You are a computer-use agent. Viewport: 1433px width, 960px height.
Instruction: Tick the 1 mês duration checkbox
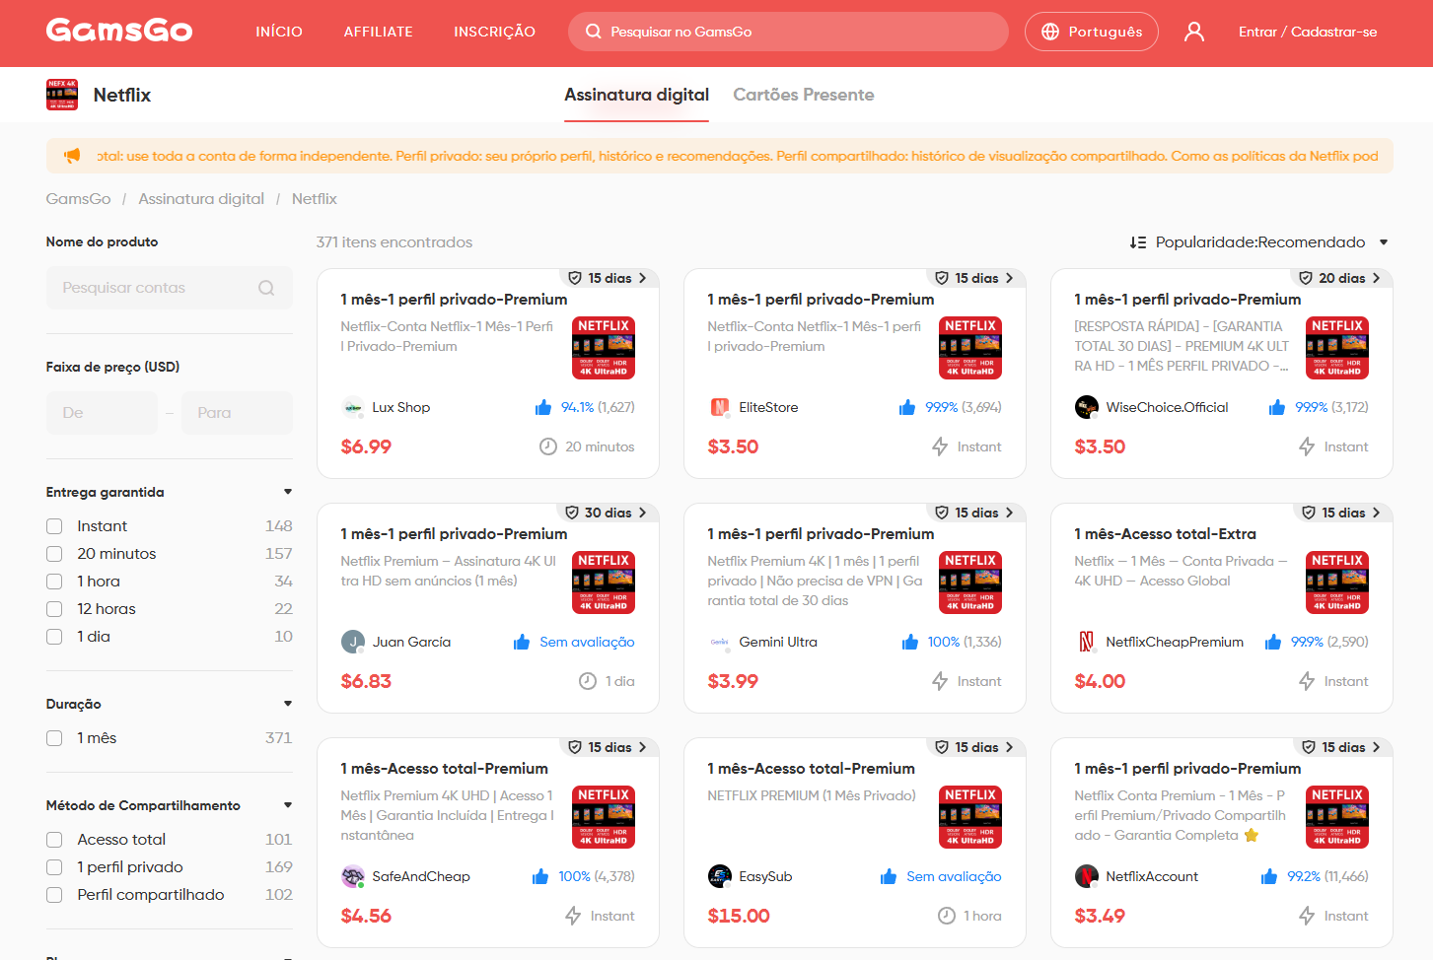[54, 738]
